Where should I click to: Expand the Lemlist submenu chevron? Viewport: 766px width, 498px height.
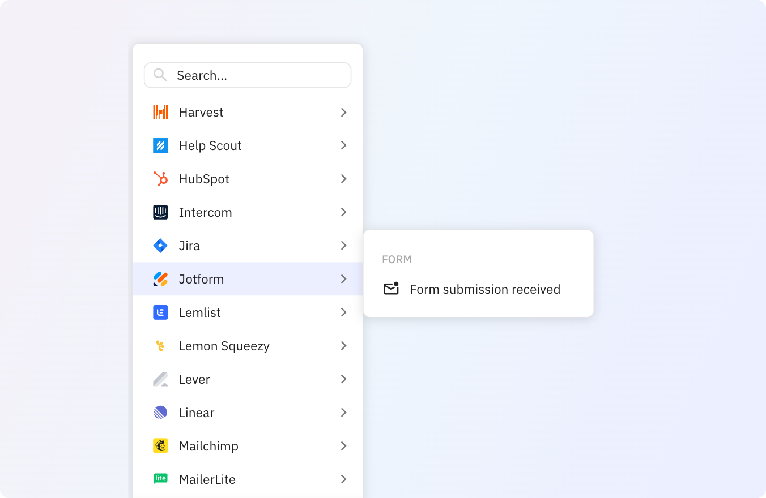(343, 312)
